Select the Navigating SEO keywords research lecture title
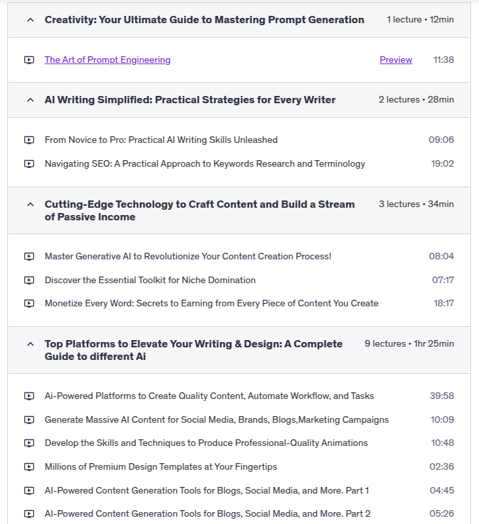Screen dimensions: 479x524 pyautogui.click(x=205, y=164)
